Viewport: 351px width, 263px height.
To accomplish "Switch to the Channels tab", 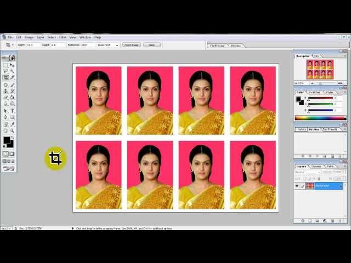I will (x=316, y=166).
